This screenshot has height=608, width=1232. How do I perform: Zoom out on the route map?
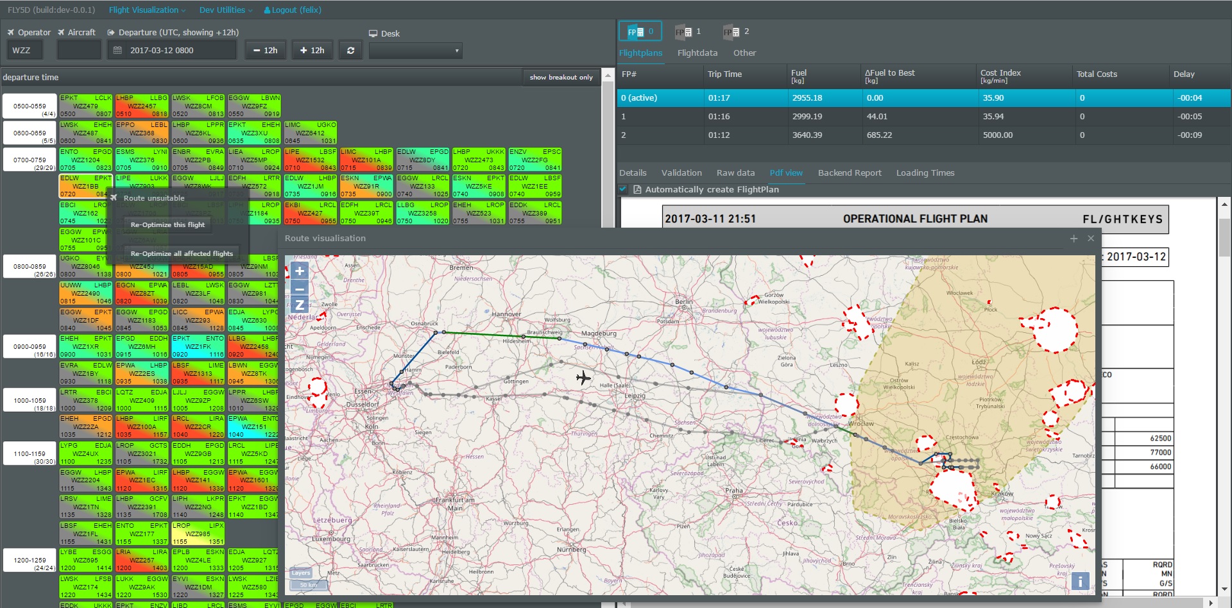tap(299, 289)
